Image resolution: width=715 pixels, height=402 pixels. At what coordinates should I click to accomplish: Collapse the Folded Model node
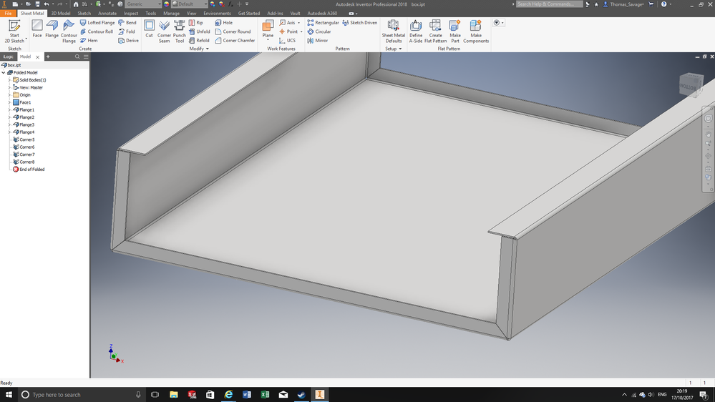[x=4, y=72]
